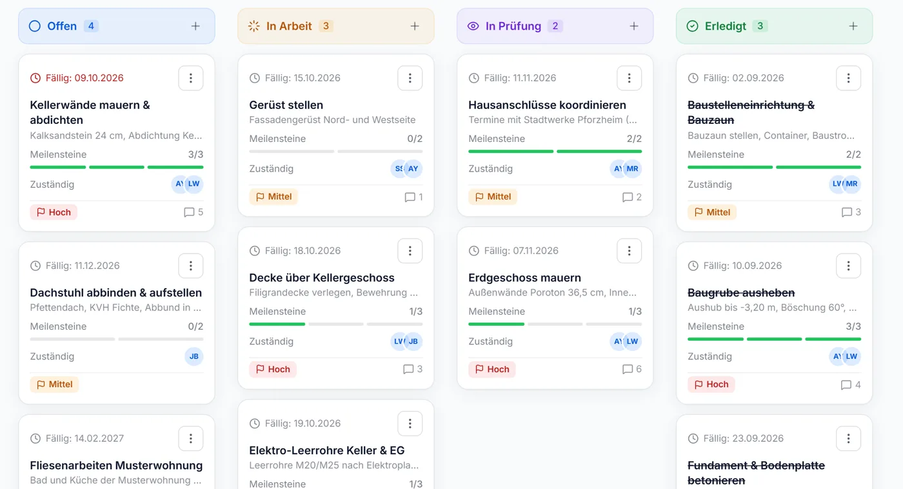
Task: Click the Mittel priority badge on Gerüst stellen
Action: [x=273, y=197]
